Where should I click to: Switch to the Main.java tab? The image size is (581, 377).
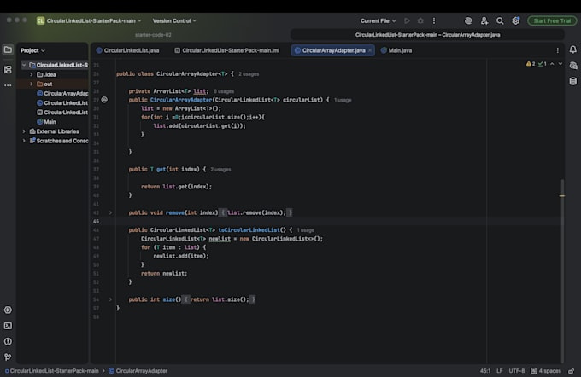(x=396, y=50)
